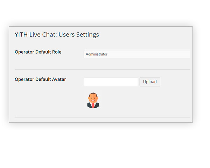Select the businessman avatar preview image
Viewport: 210px width, 168px height.
pos(93,100)
